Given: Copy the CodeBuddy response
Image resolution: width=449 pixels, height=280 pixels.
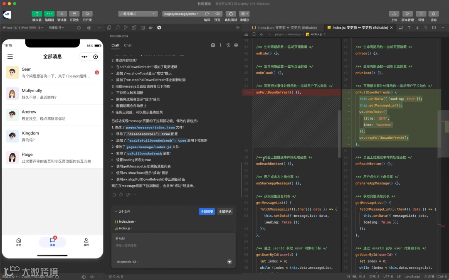Looking at the screenshot, I should point(114,194).
